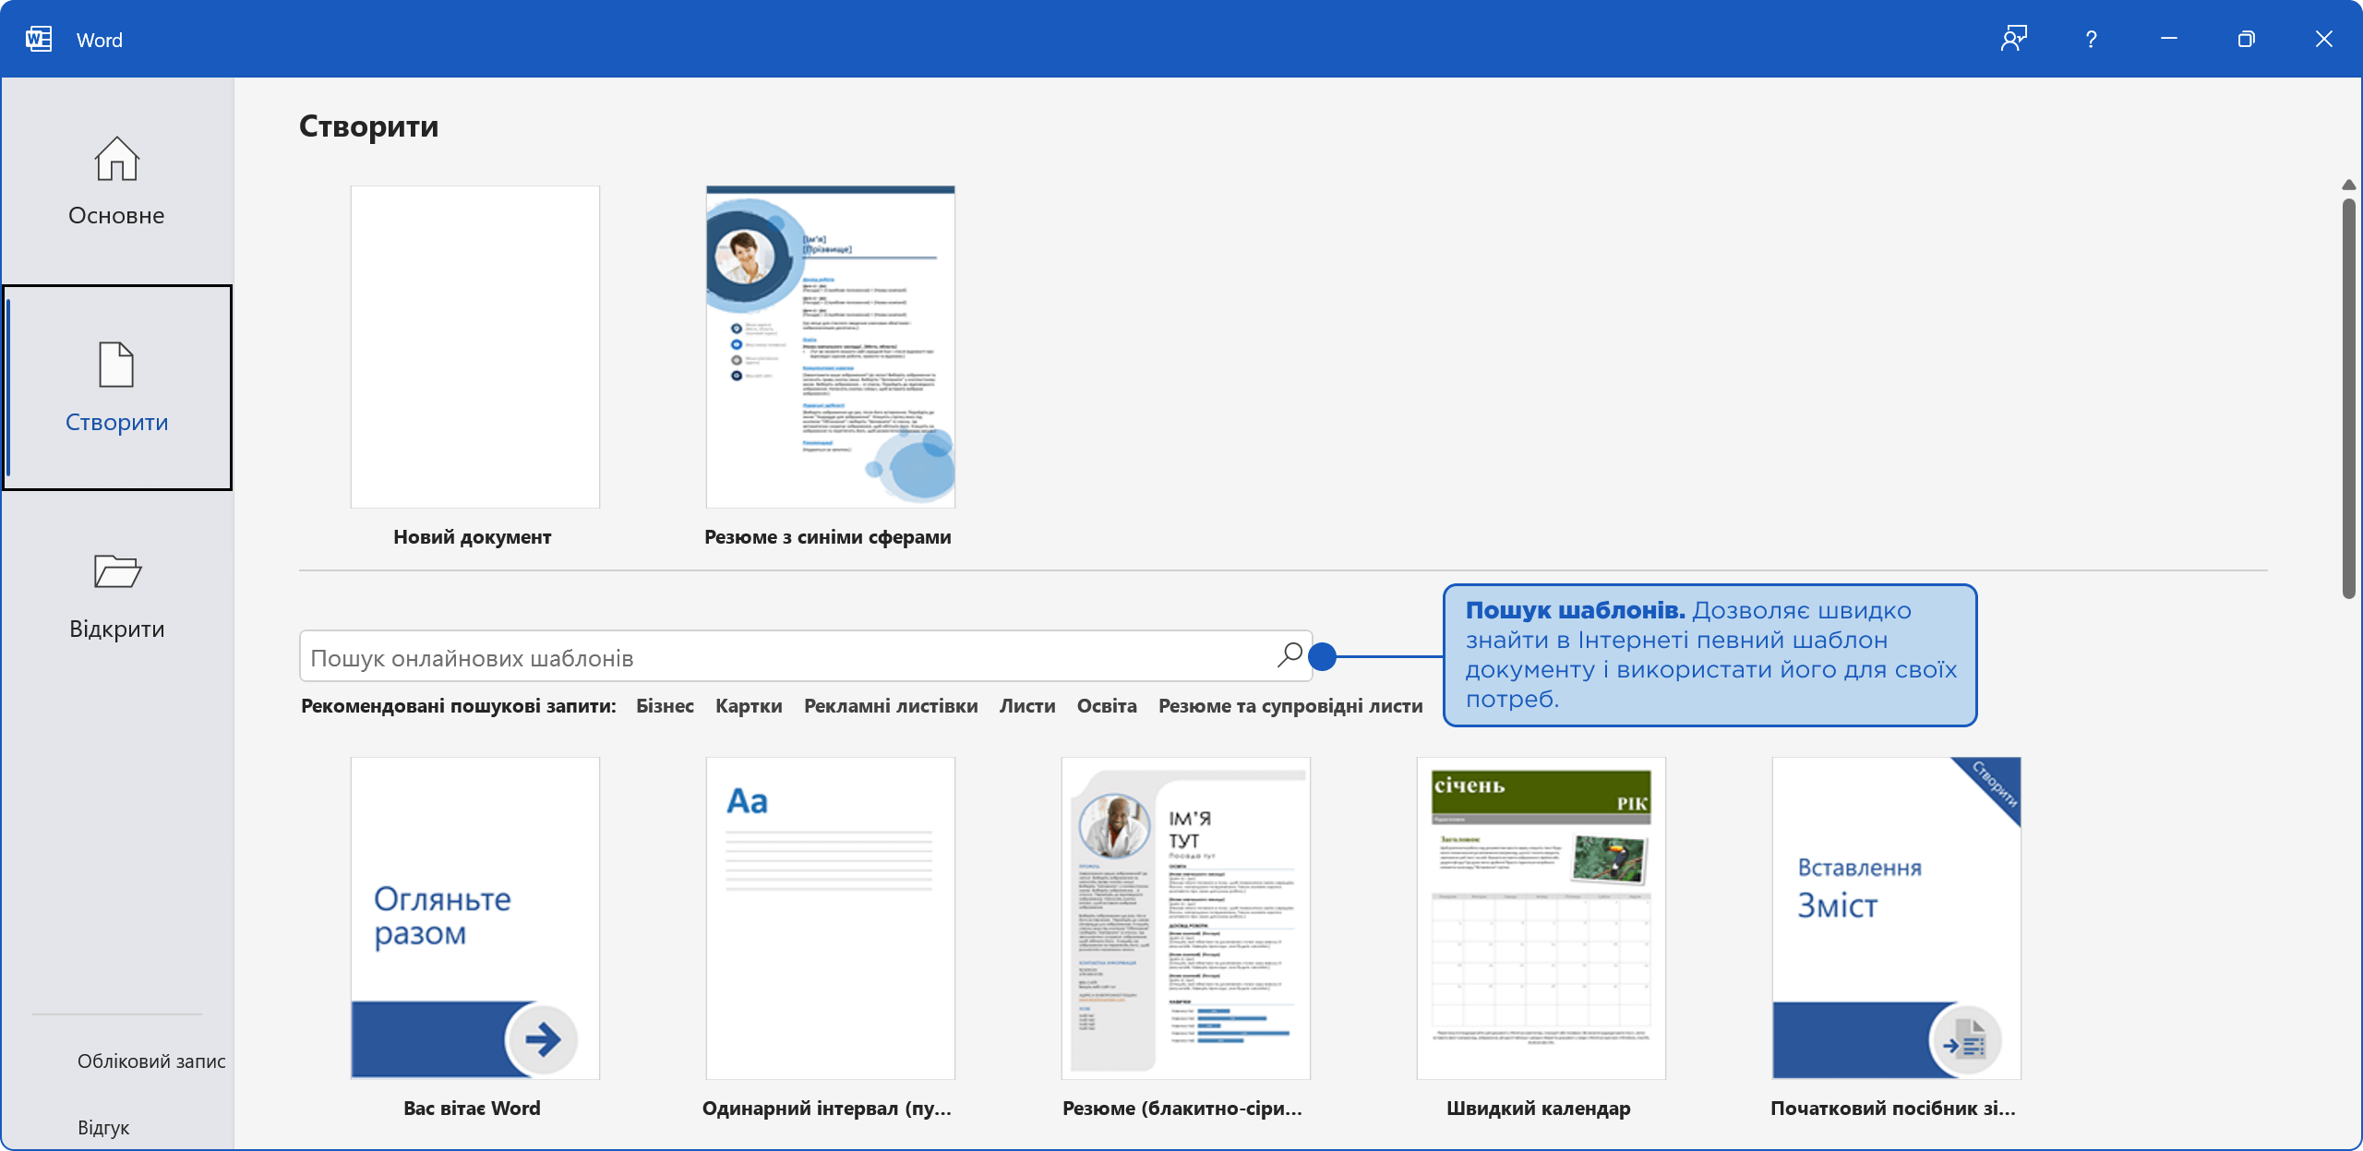
Task: Click the Home (Основне) house icon
Action: [x=116, y=159]
